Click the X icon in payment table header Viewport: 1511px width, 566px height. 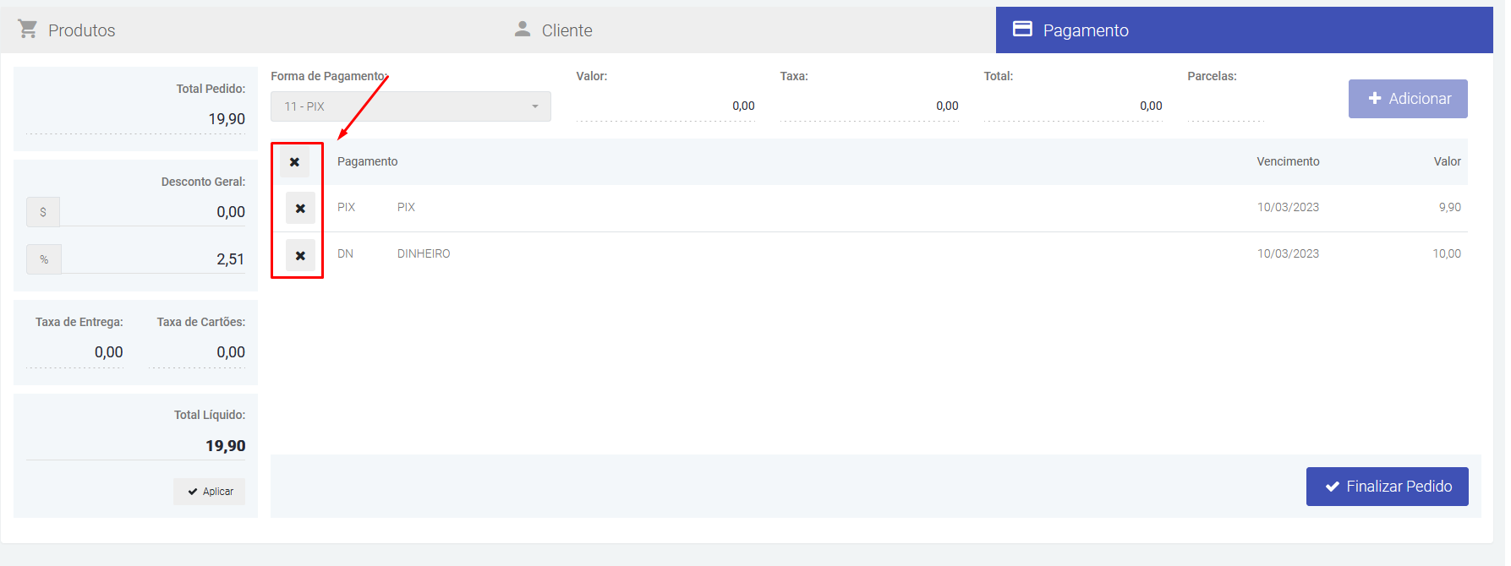pyautogui.click(x=294, y=161)
